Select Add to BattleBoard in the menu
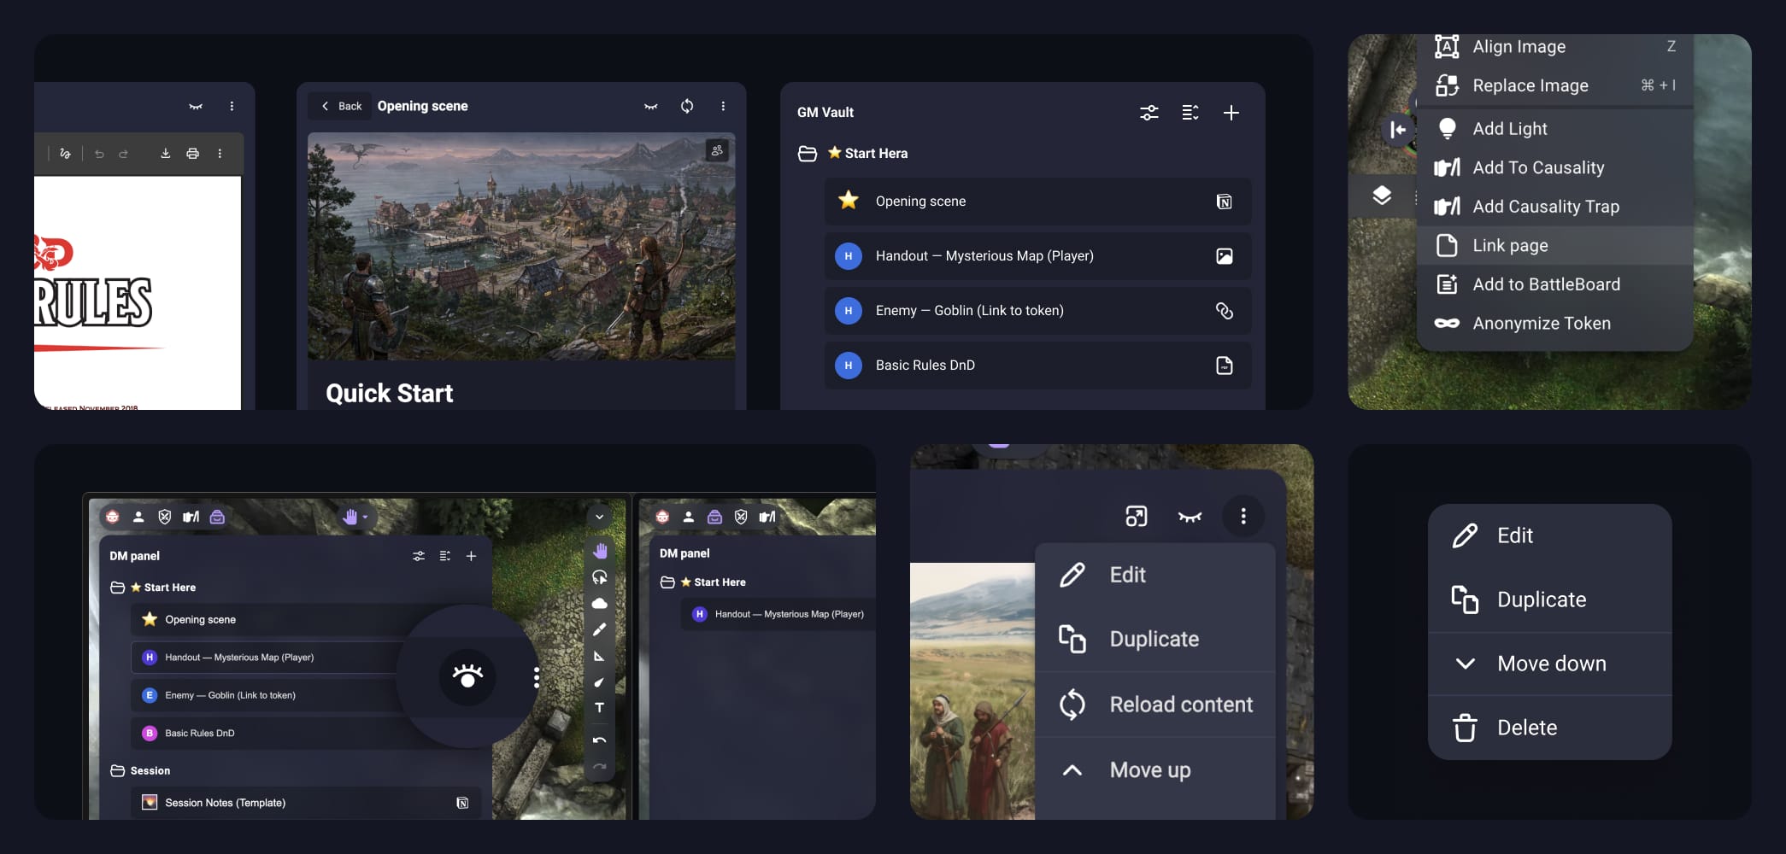 coord(1555,284)
